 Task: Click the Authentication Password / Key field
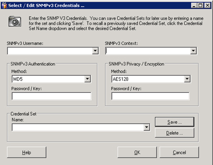point(51,96)
